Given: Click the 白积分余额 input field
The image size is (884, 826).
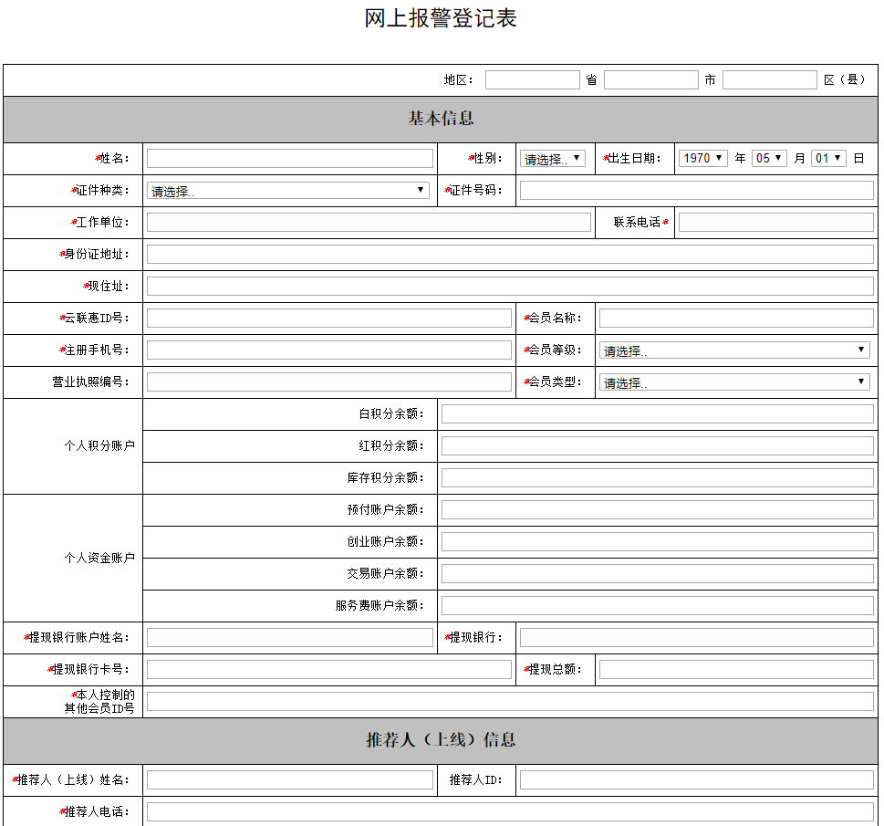Looking at the screenshot, I should 657,414.
